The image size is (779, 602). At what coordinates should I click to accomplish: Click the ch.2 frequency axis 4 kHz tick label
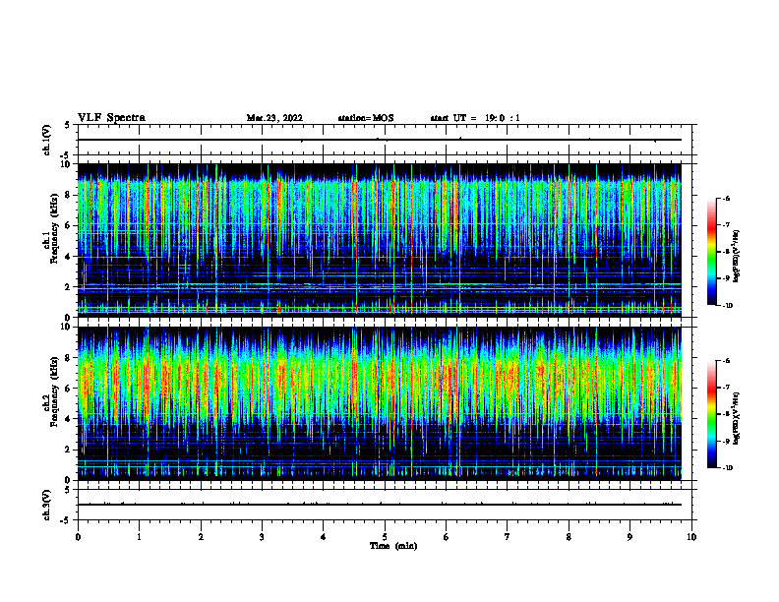point(69,419)
